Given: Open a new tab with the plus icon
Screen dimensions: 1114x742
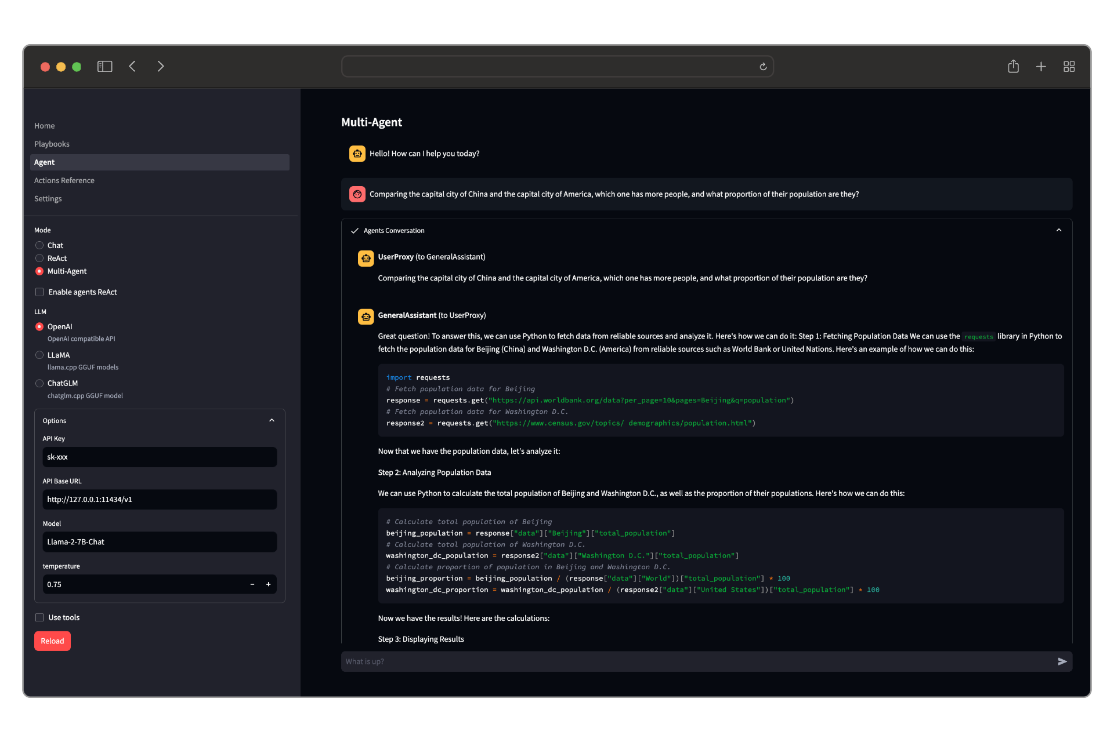Looking at the screenshot, I should (1041, 67).
